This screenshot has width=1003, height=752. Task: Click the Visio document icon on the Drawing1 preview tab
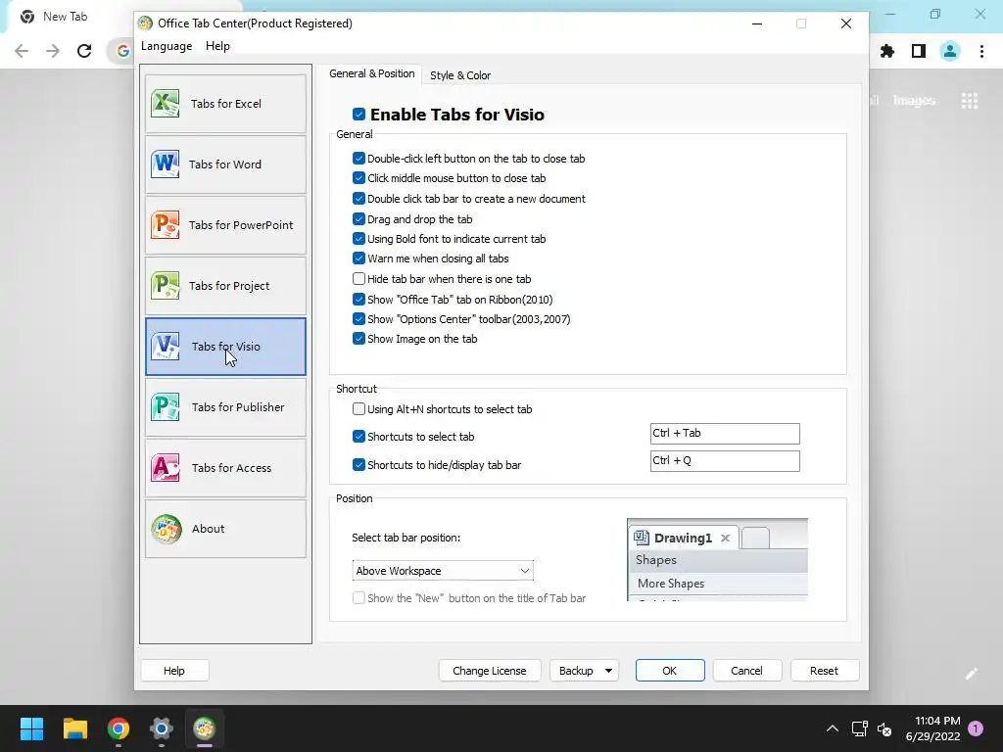[x=641, y=538]
